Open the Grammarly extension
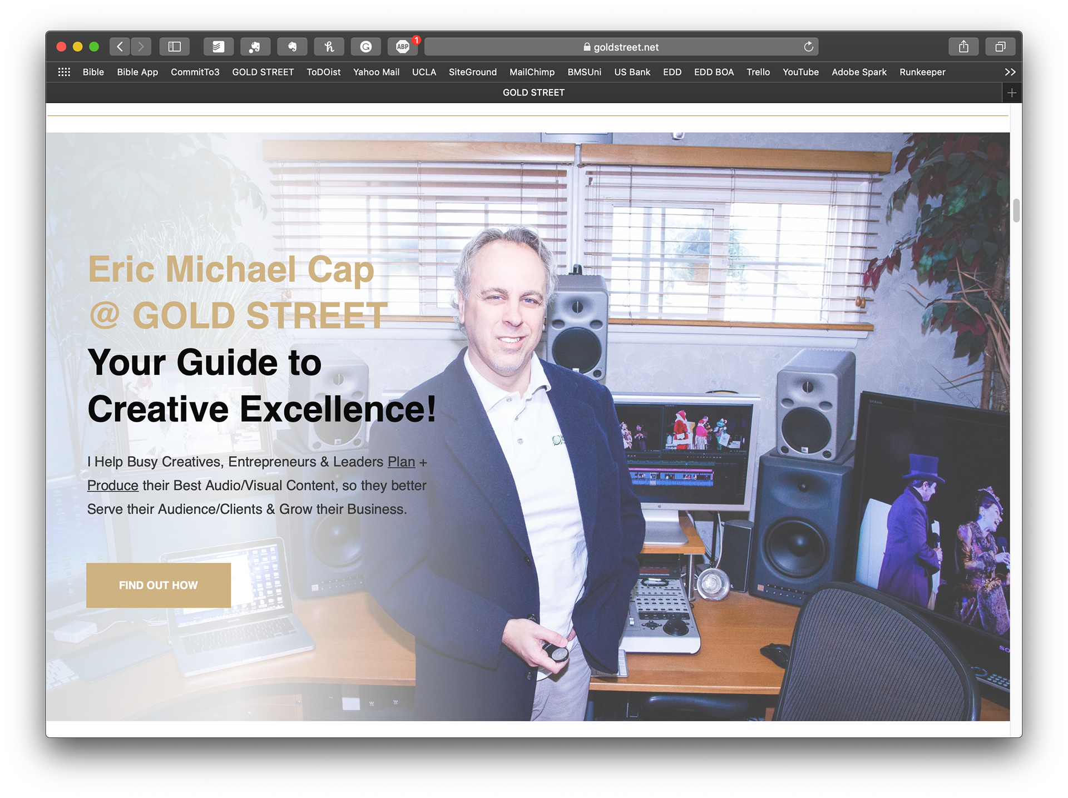 [365, 47]
